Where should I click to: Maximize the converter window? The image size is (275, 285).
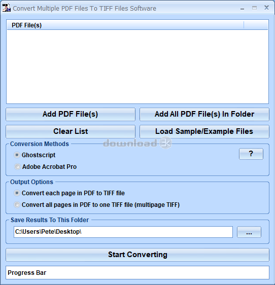pyautogui.click(x=254, y=8)
